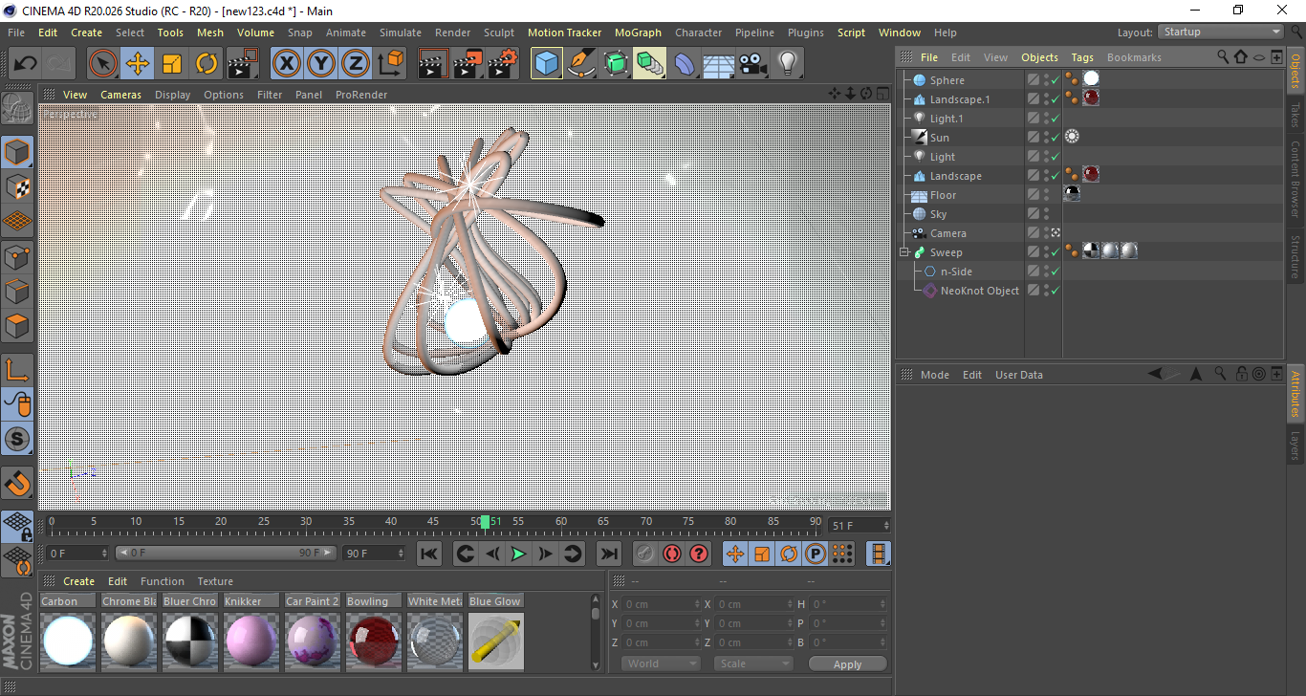This screenshot has width=1306, height=696.
Task: Toggle Y axis lock
Action: pos(321,64)
